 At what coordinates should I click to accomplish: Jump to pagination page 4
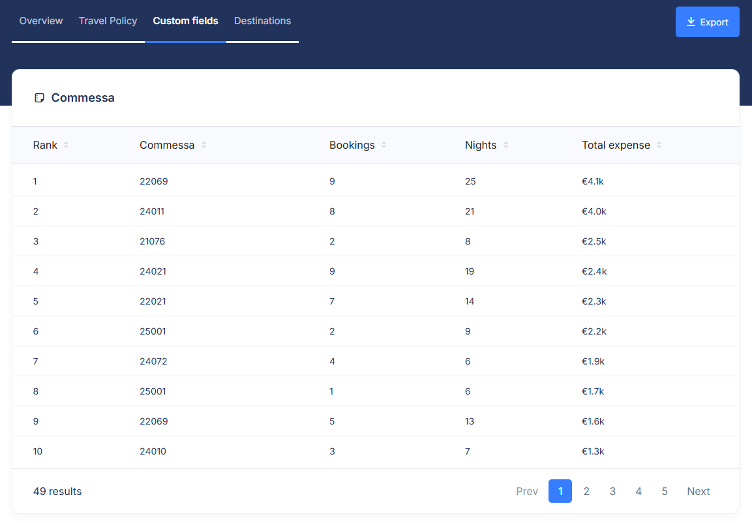(x=639, y=491)
